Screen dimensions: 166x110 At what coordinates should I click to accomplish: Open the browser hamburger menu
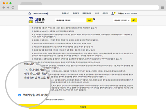point(162,7)
